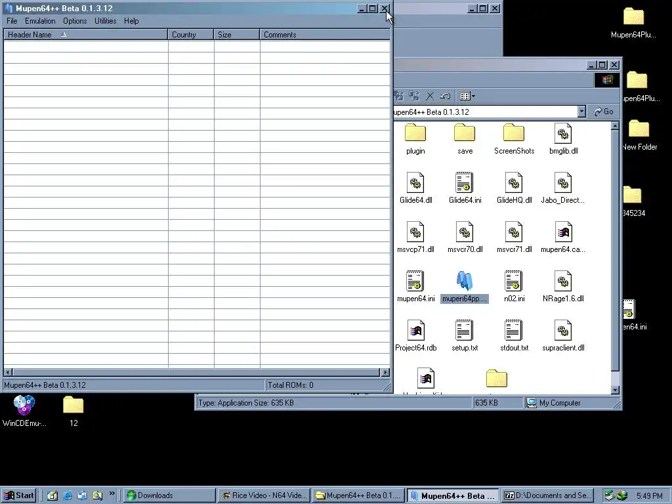Select the setup.txt file
The width and height of the screenshot is (672, 504).
465,336
